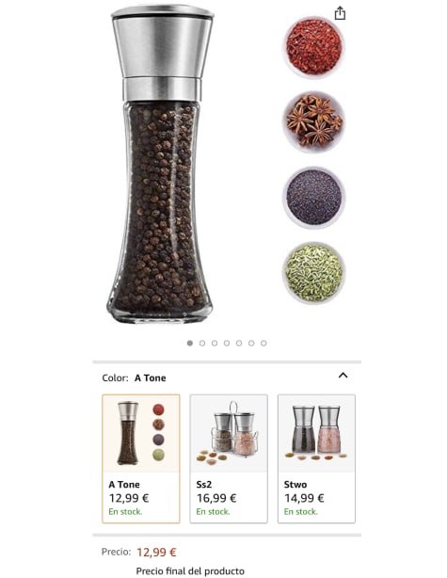Jump to fifth carousel dot

coord(239,344)
